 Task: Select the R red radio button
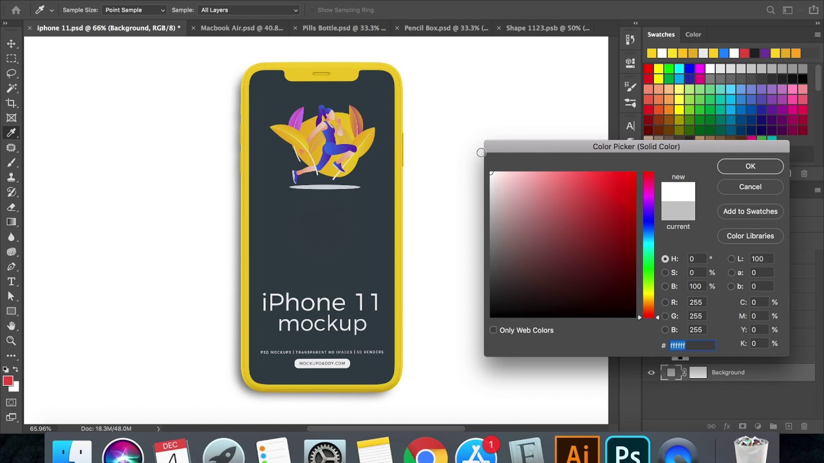[665, 302]
